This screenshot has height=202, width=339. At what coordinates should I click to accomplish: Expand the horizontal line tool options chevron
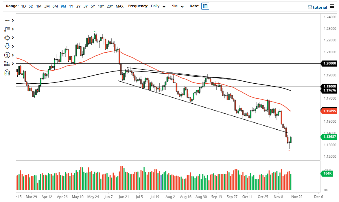click(13, 20)
